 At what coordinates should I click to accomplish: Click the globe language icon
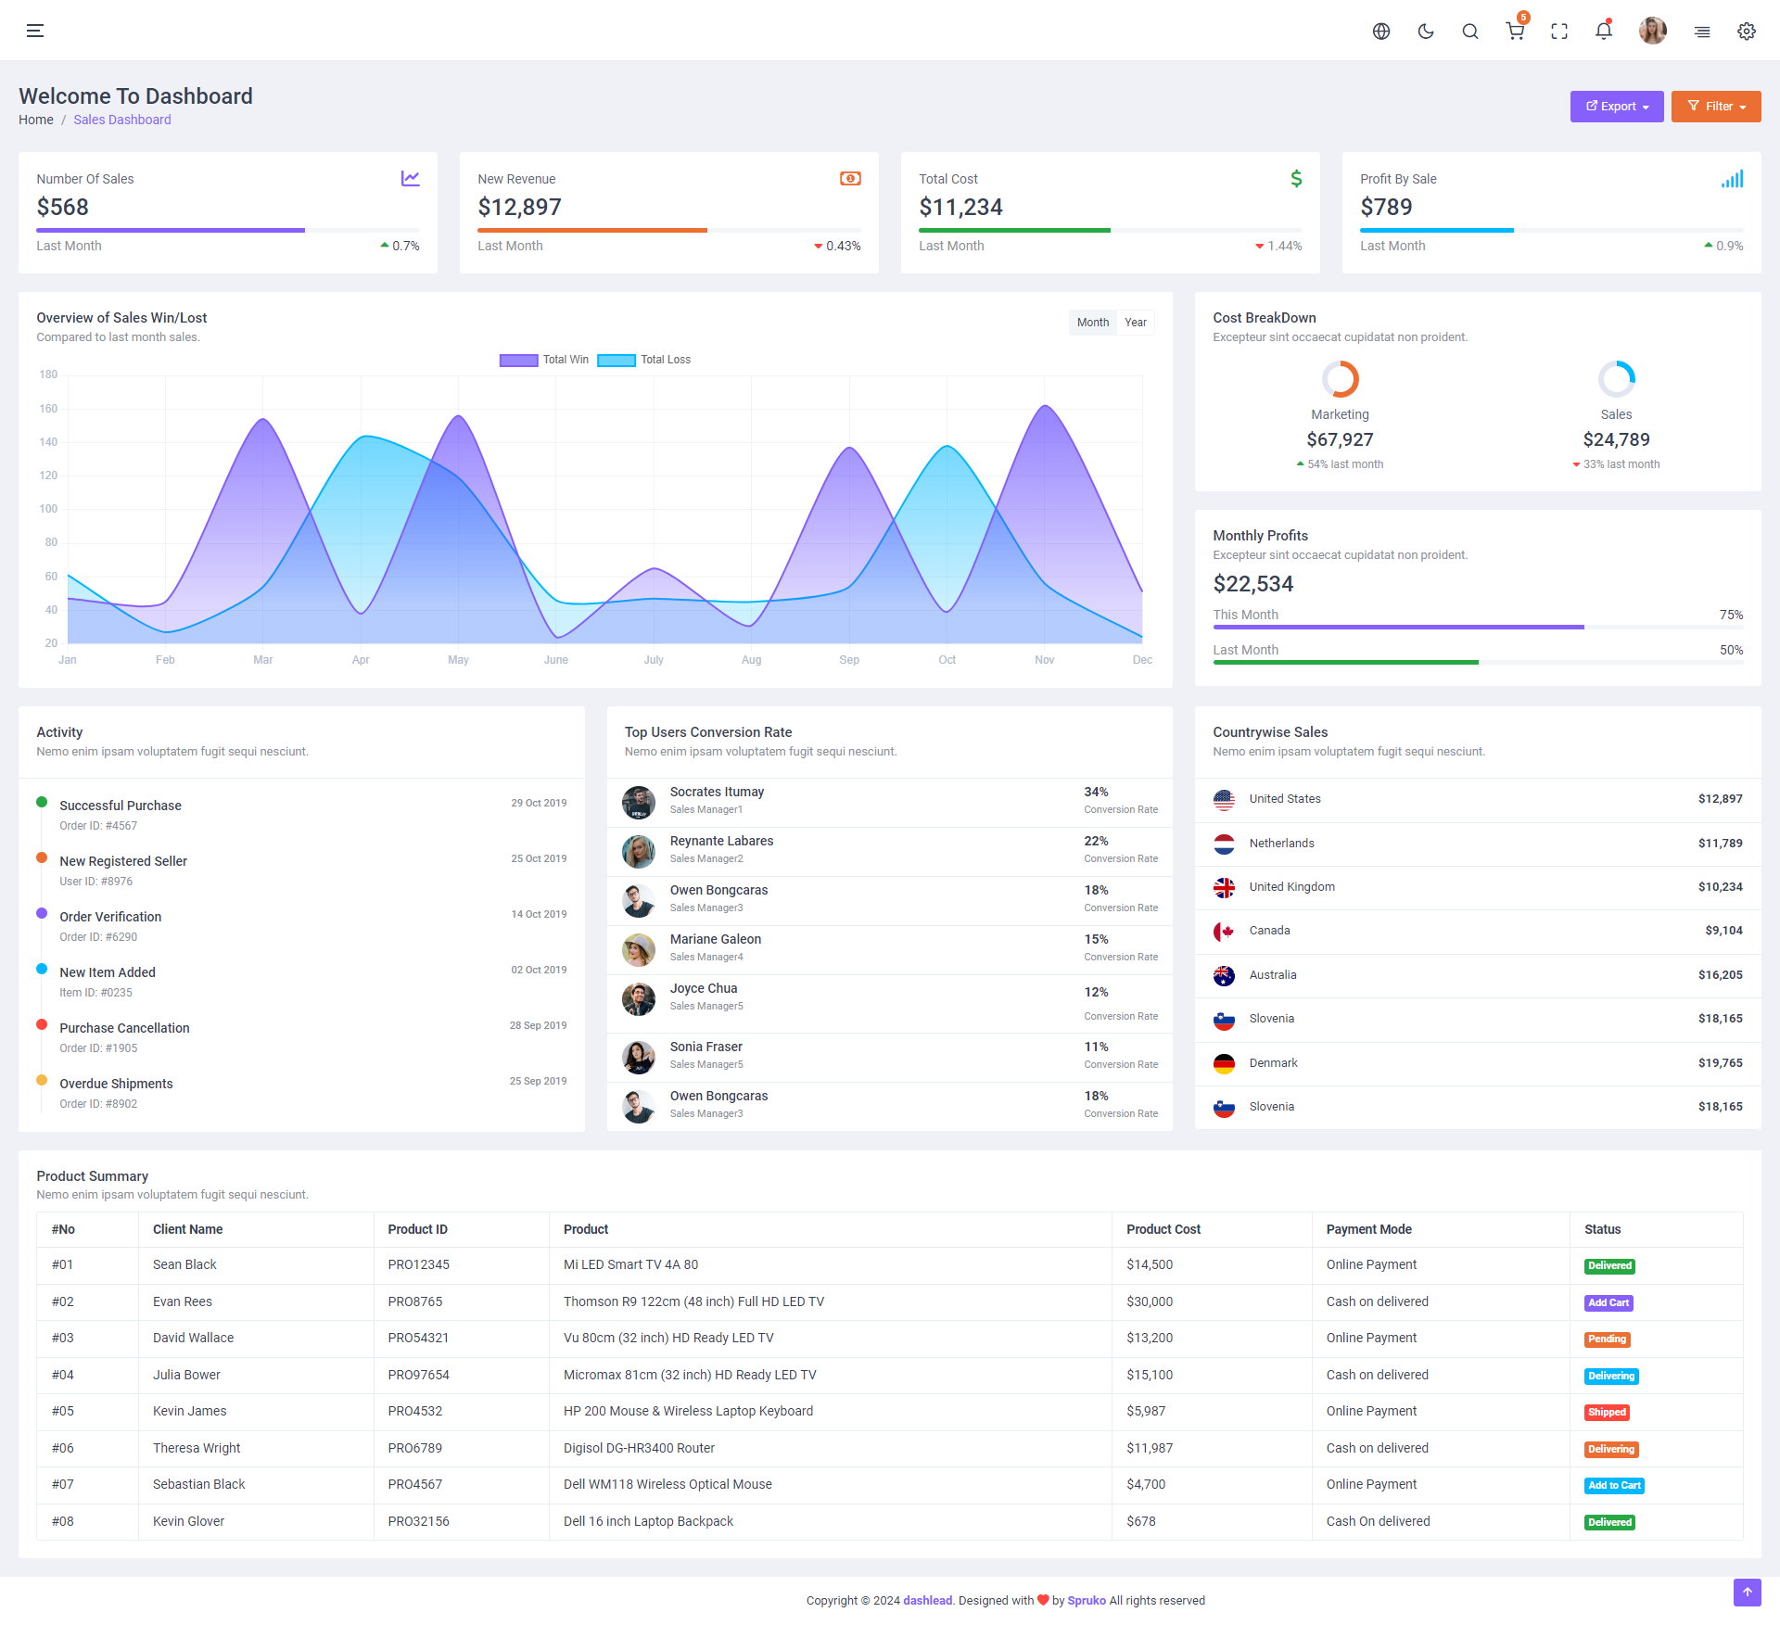click(x=1381, y=32)
